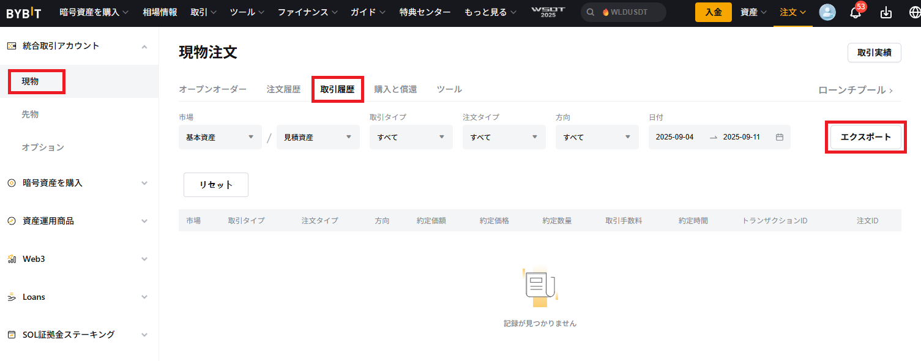
Task: Open the notification bell
Action: [855, 12]
